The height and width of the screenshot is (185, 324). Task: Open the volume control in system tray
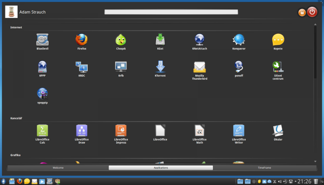point(279,181)
